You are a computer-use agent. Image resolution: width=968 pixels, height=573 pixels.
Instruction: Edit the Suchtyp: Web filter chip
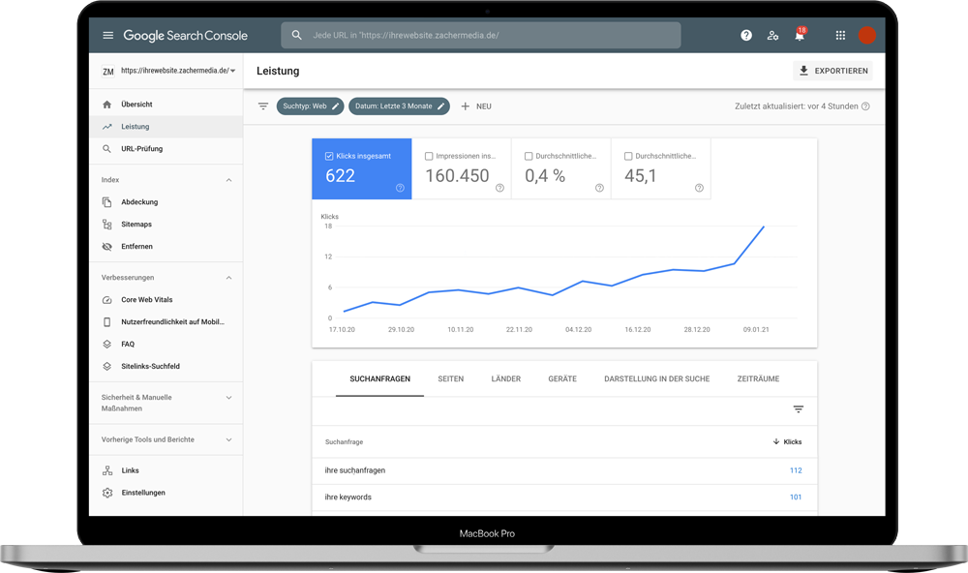coord(310,106)
